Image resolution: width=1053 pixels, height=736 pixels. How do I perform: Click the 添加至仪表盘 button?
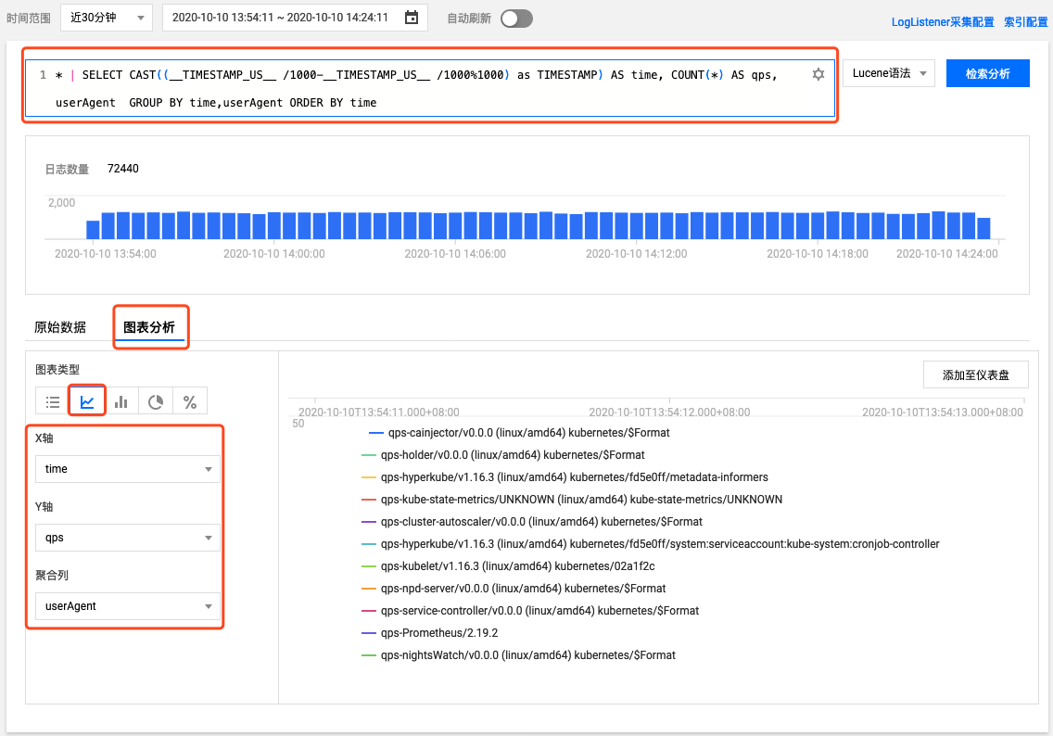click(x=976, y=374)
